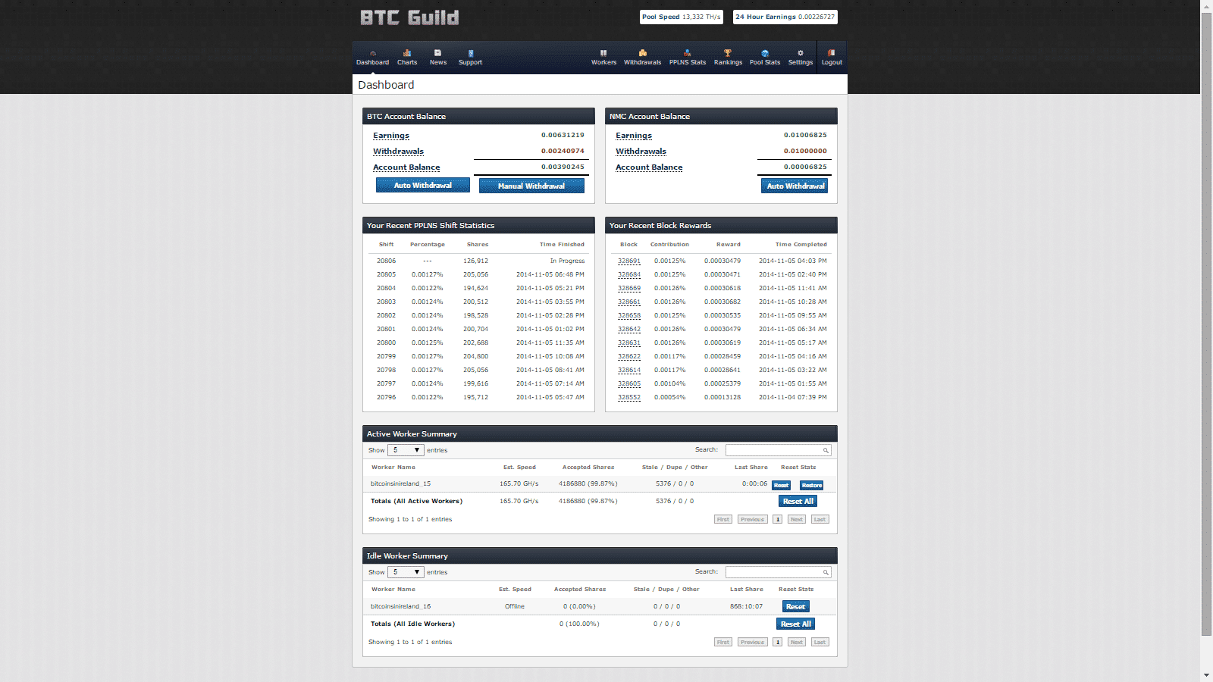
Task: Open BTC Withdrawals link
Action: [x=398, y=152]
